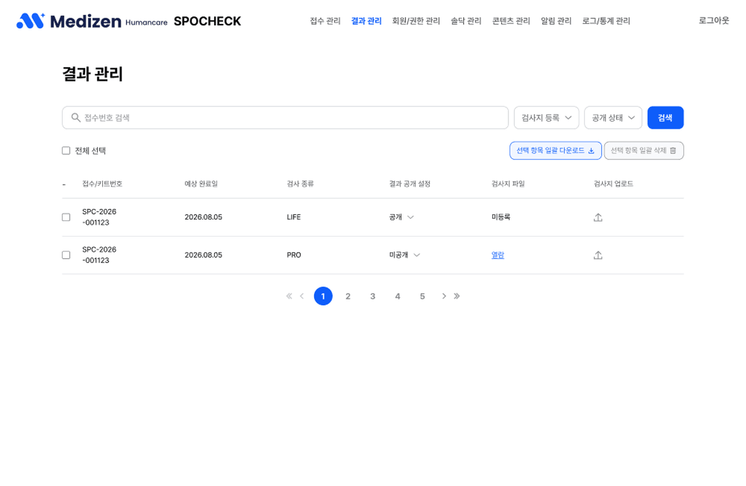Go to page 2

[x=348, y=296]
